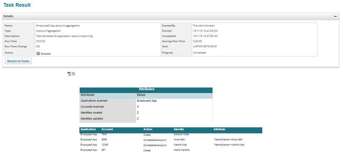343x158 pixels.
Task: Select identity Adharsh.Katte
Action: point(181,134)
